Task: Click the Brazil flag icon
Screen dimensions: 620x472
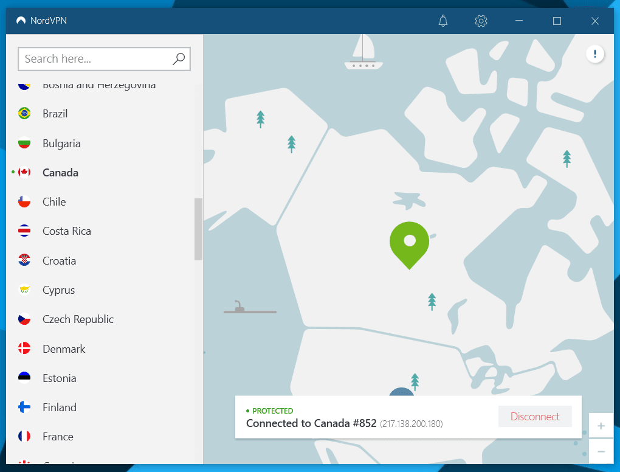Action: pyautogui.click(x=24, y=114)
